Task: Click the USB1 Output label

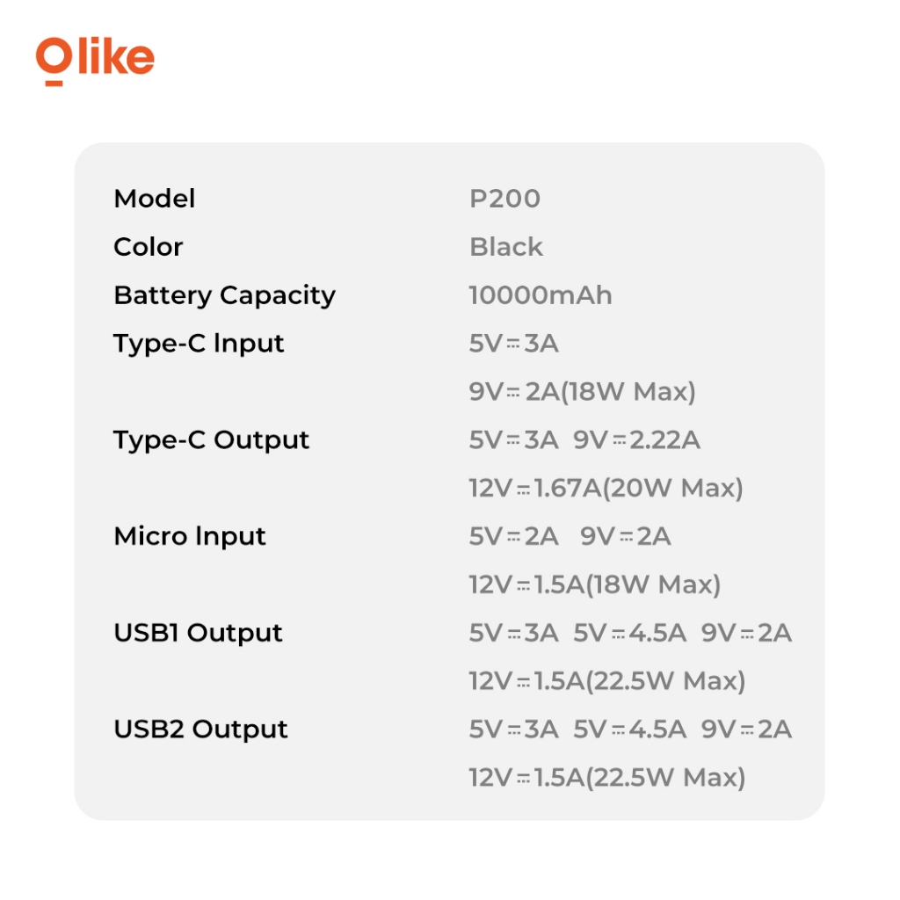Action: (198, 633)
